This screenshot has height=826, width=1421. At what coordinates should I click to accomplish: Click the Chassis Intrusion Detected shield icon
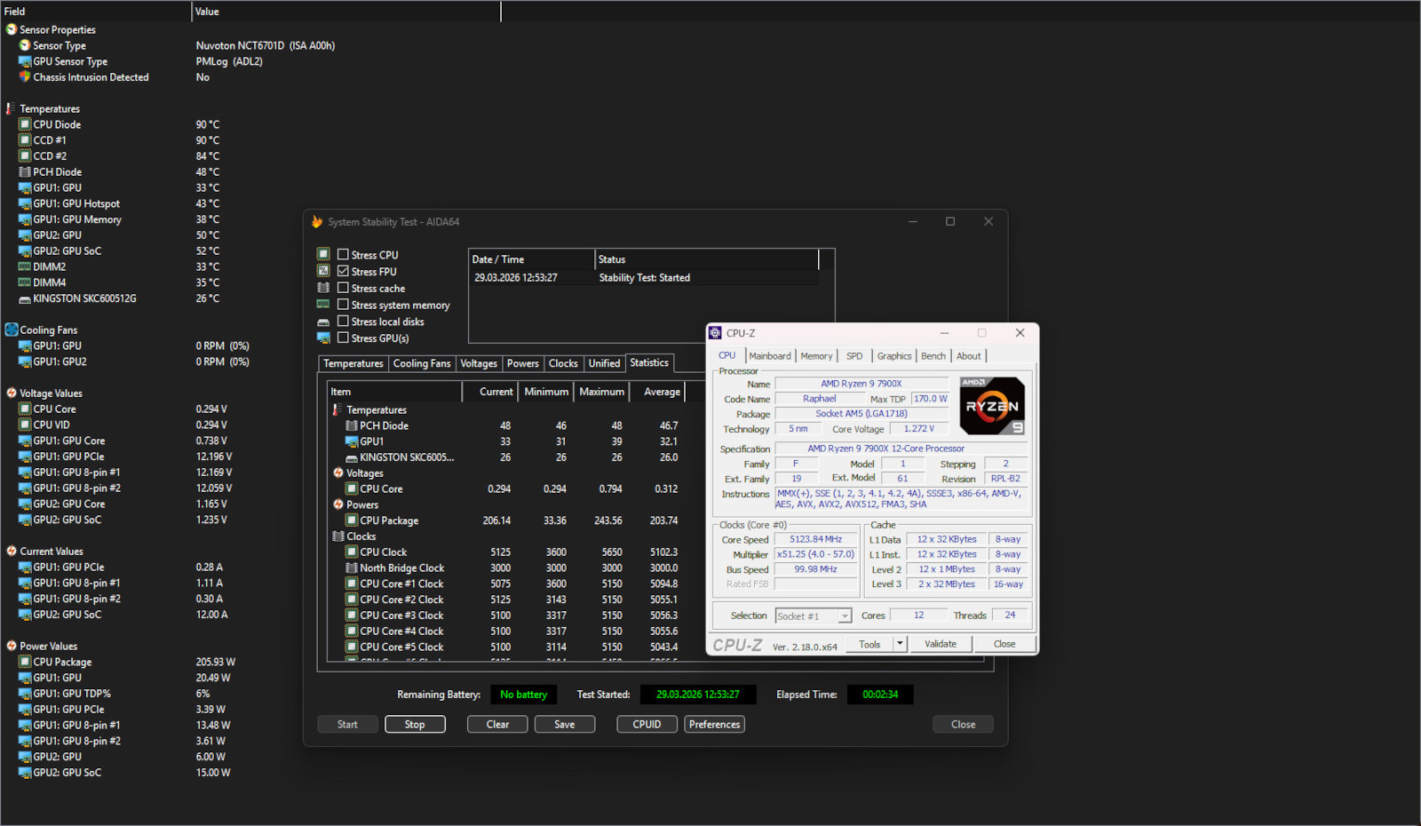coord(25,77)
